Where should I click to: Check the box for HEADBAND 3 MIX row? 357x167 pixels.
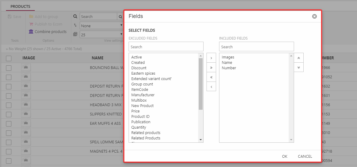pyautogui.click(x=9, y=105)
